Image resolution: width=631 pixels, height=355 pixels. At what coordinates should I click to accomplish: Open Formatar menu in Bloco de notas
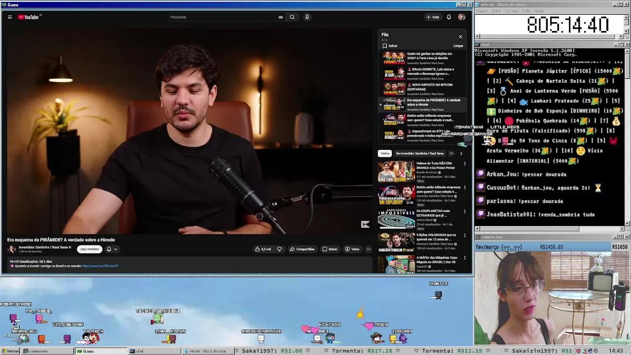click(511, 11)
